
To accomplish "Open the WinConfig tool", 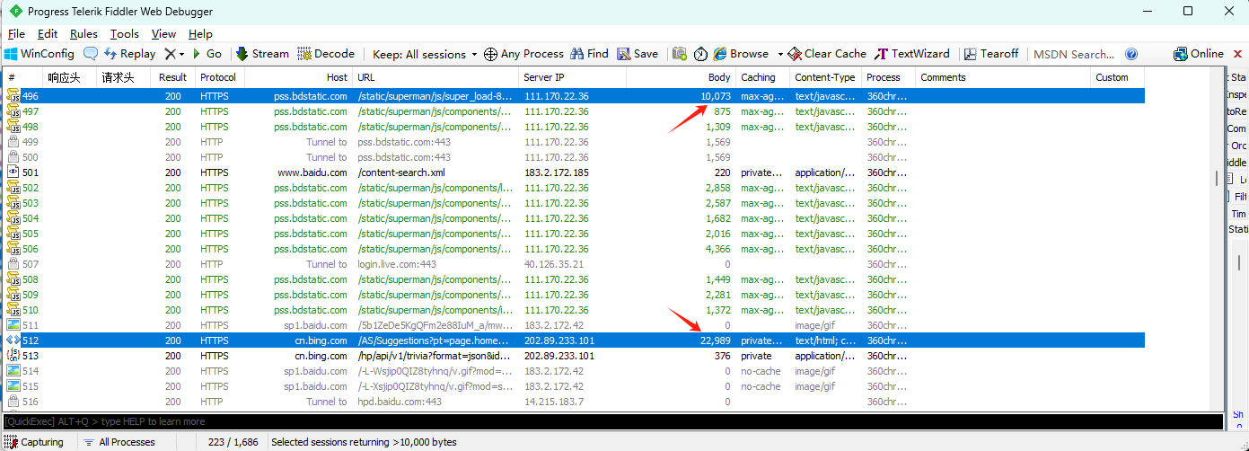I will (x=40, y=54).
